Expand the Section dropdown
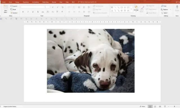The width and height of the screenshot is (180, 108). [x=14, y=13]
